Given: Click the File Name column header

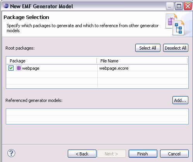Looking at the screenshot, I should click(x=142, y=61).
